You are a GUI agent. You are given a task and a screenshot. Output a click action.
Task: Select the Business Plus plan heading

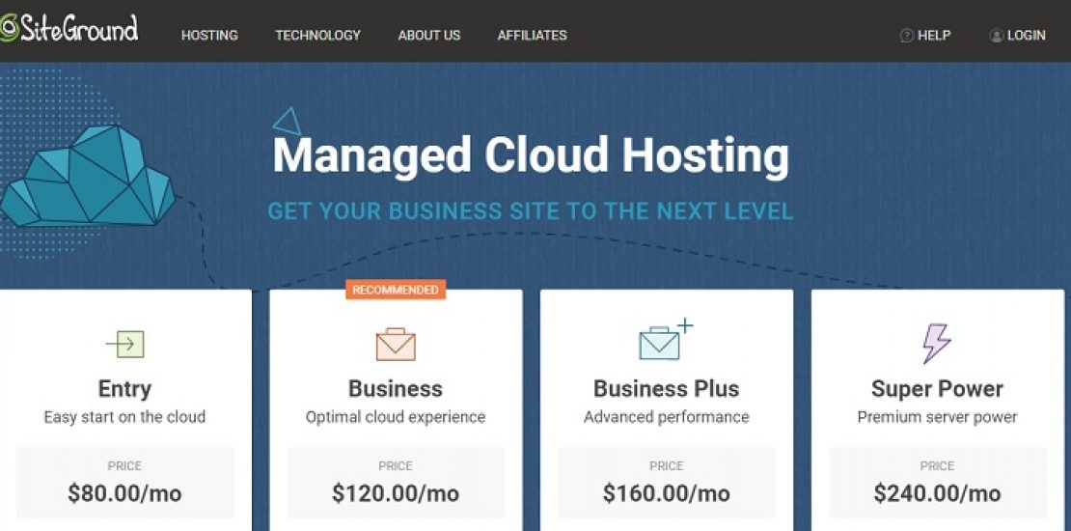tap(666, 389)
